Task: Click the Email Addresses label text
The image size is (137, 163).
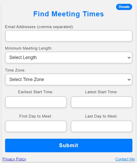Action: (39, 27)
